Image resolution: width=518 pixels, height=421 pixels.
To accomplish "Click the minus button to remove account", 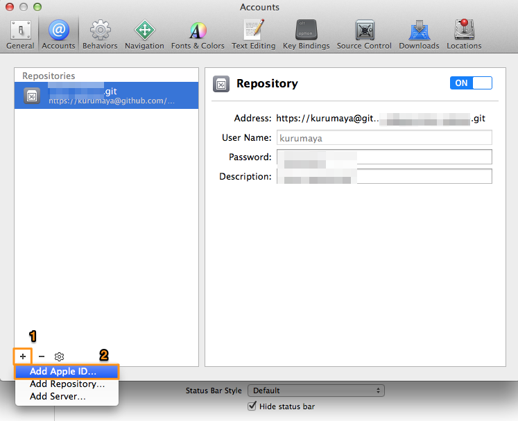I will 42,356.
